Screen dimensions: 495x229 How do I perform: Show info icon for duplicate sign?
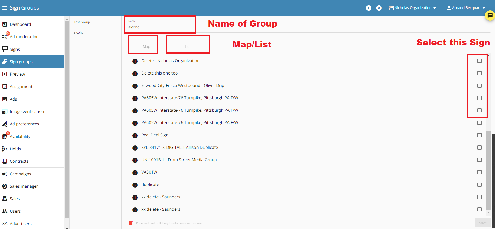(x=135, y=185)
